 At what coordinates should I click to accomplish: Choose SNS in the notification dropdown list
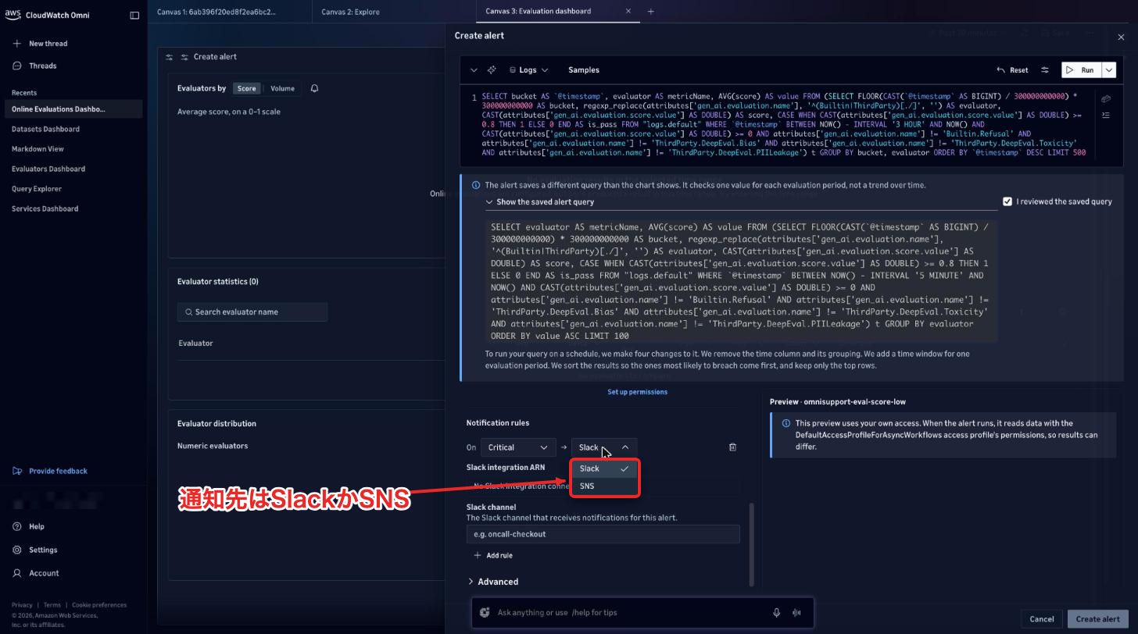[604, 486]
